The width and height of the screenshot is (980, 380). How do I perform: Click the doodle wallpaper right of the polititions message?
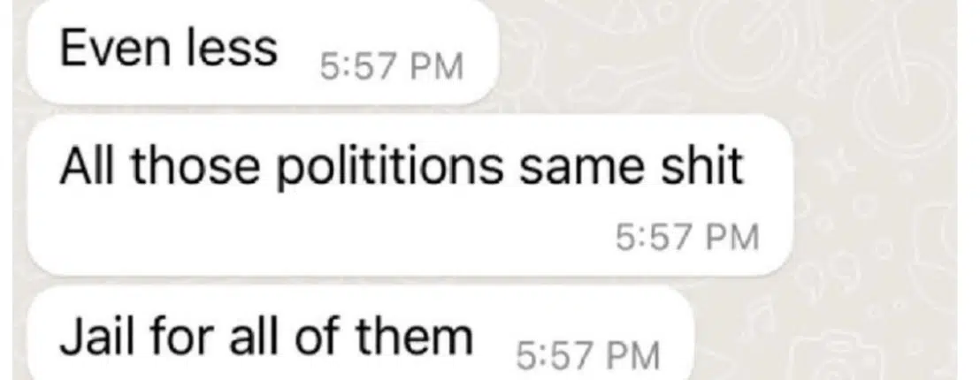click(x=875, y=194)
